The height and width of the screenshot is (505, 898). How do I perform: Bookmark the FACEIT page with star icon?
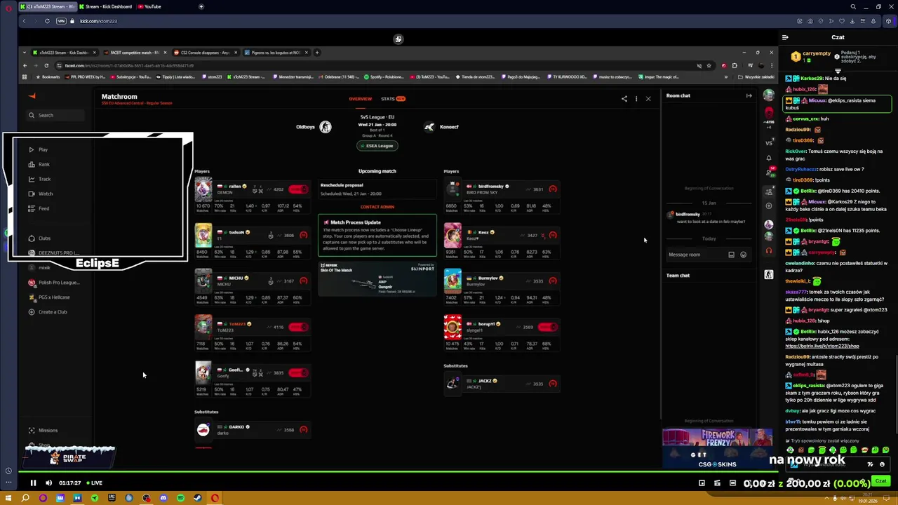point(709,66)
